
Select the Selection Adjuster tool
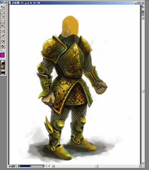pyautogui.click(x=3, y=16)
